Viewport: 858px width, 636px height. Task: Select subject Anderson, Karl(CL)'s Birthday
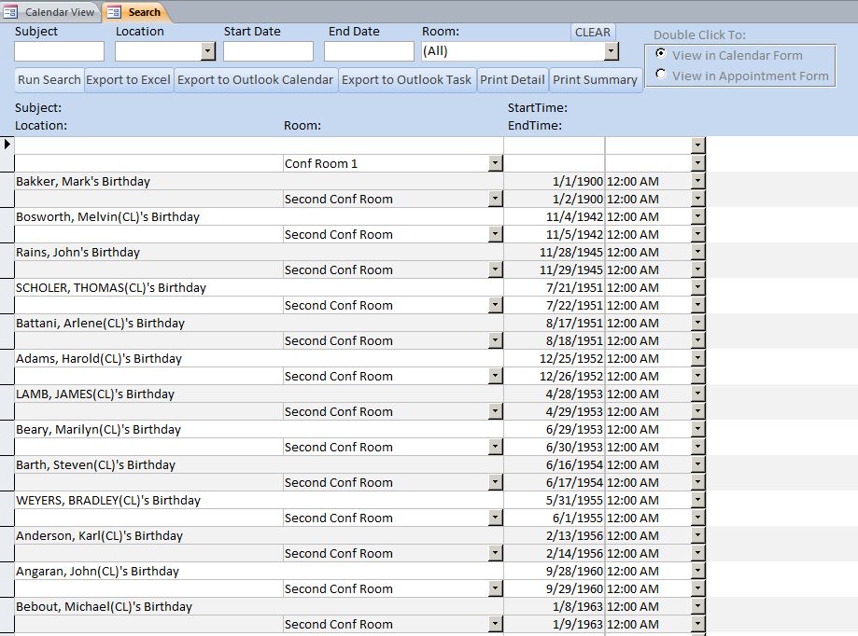[259, 536]
